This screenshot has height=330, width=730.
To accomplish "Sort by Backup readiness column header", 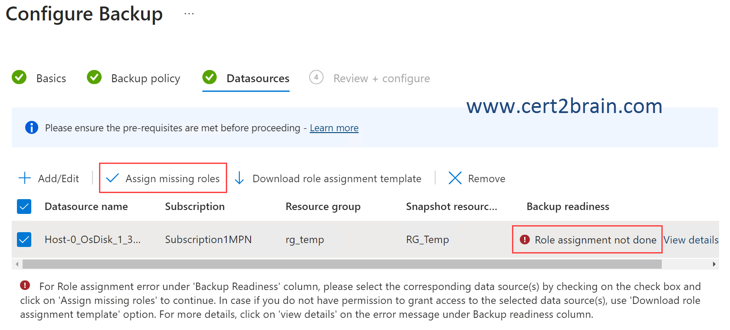I will [568, 207].
